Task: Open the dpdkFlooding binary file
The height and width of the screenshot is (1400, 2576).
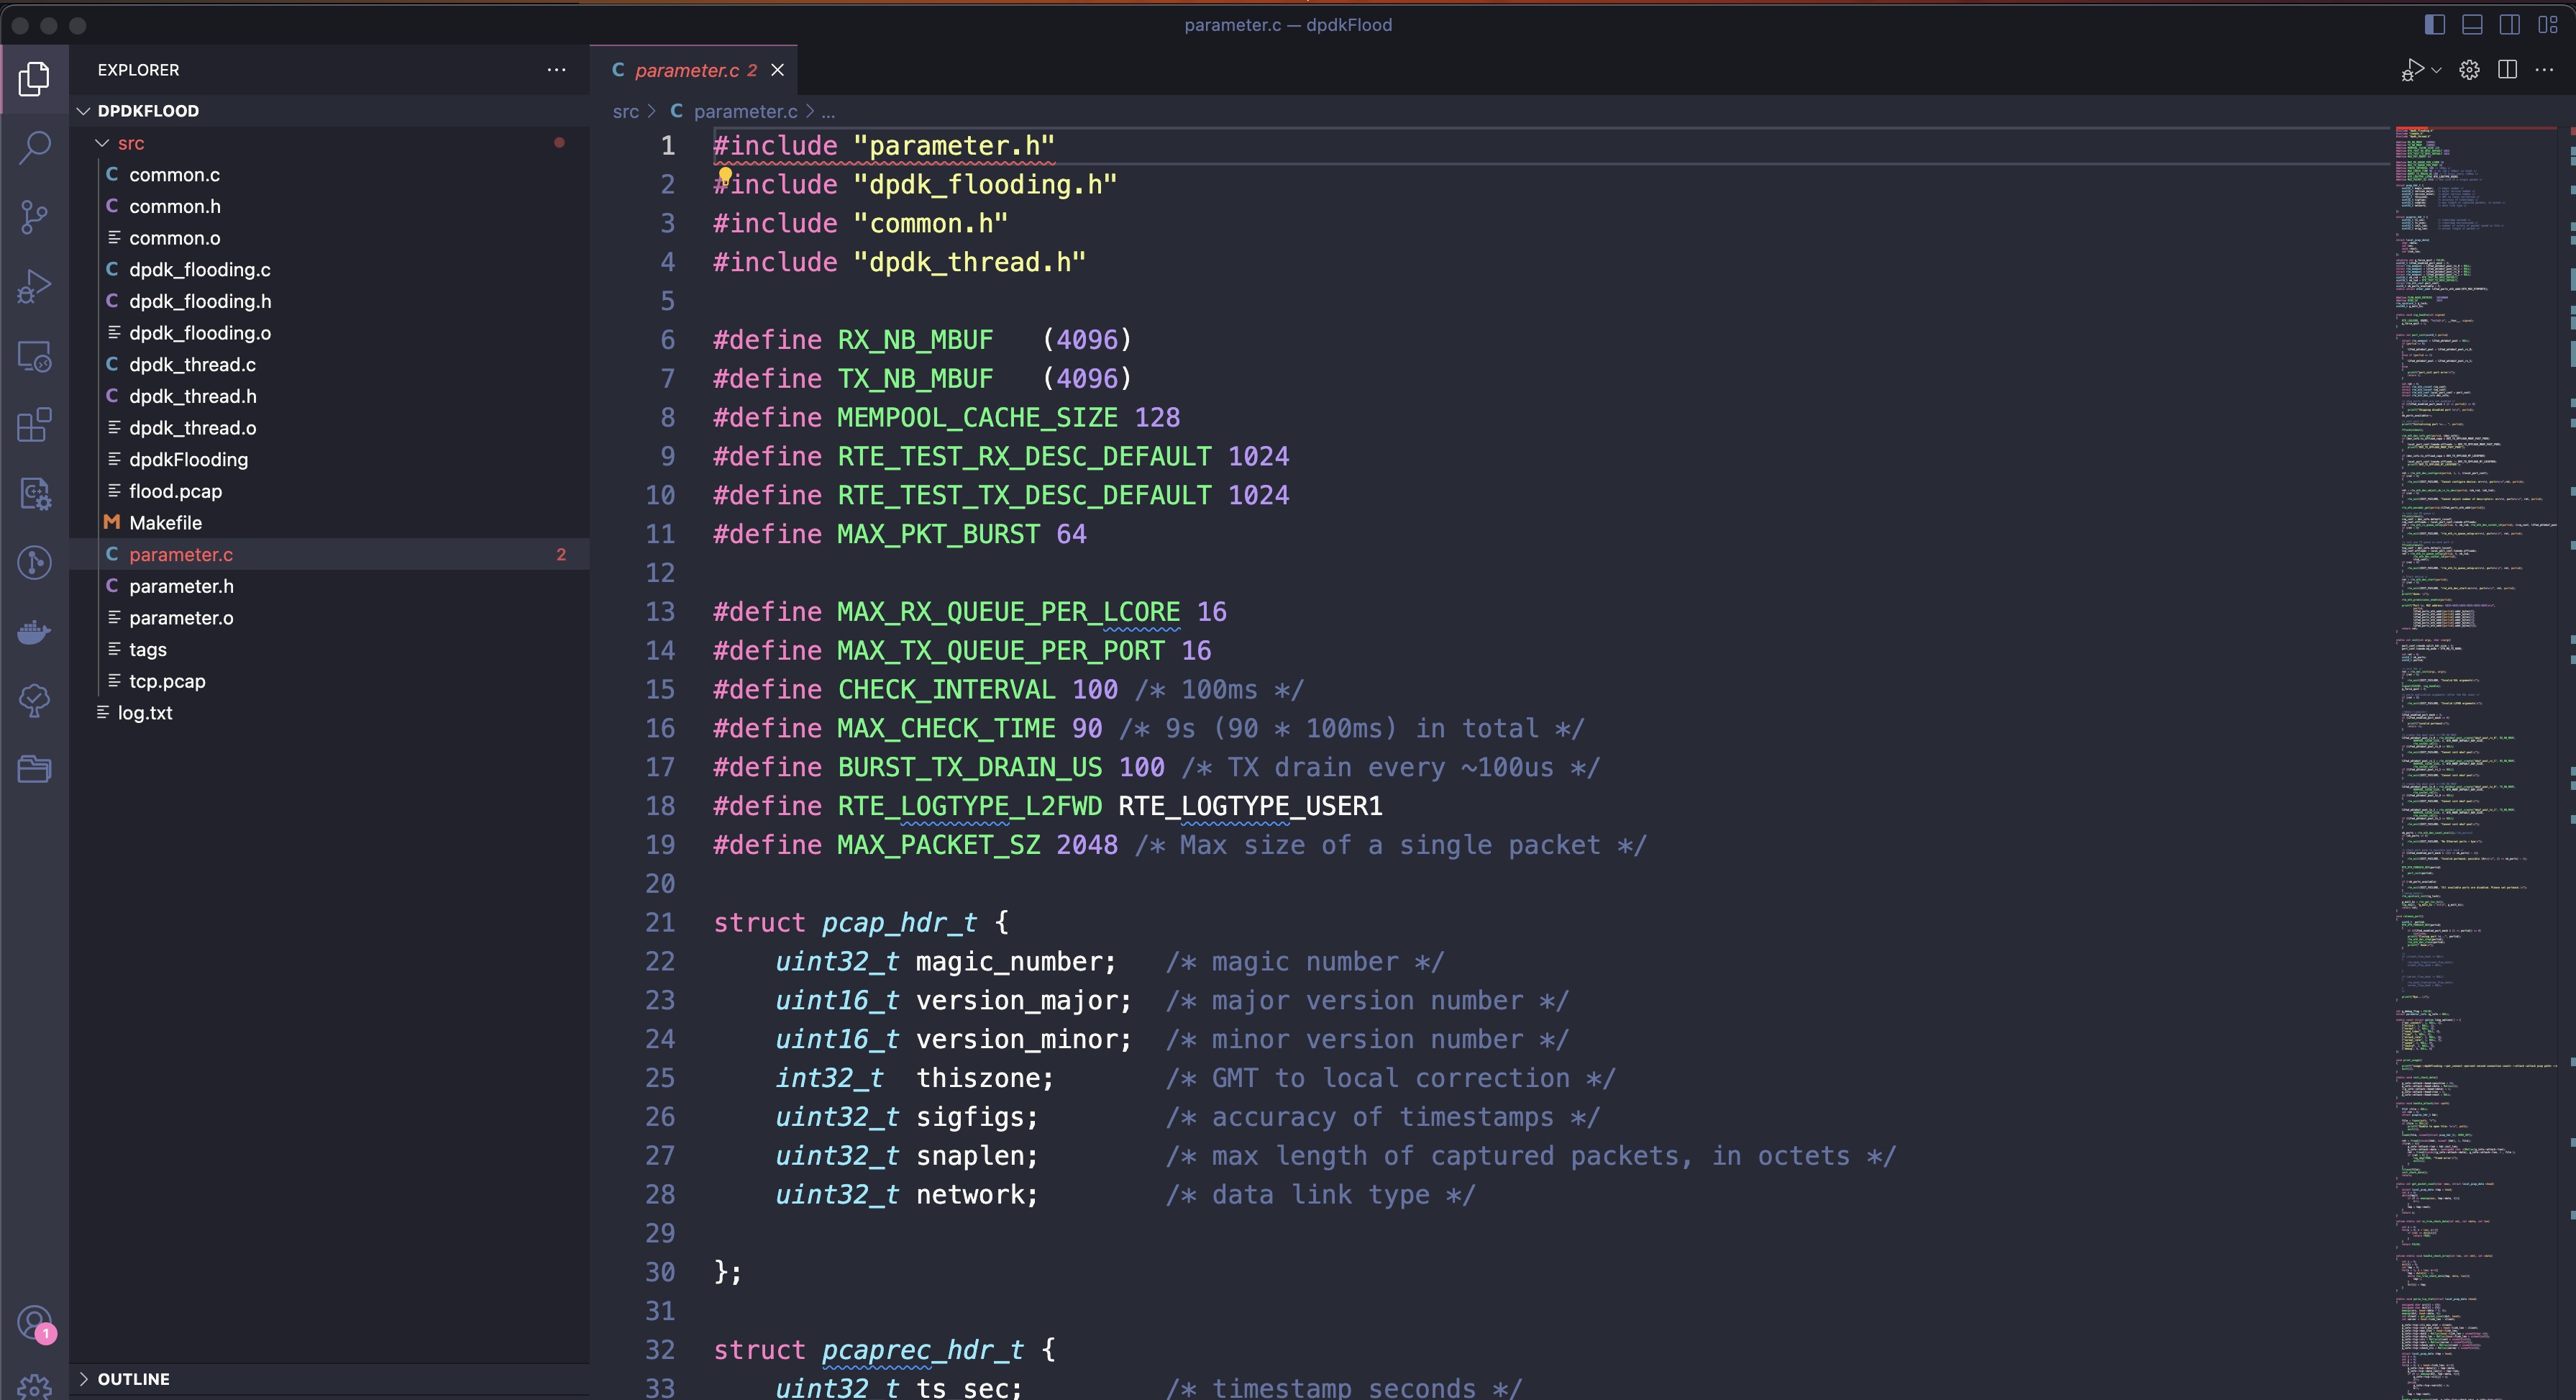Action: [x=329, y=460]
